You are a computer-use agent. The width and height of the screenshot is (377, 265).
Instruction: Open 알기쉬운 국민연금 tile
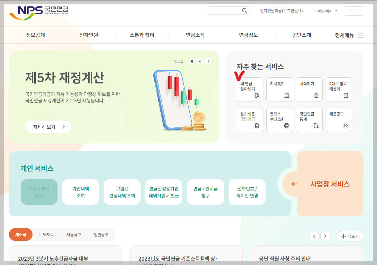point(250,120)
